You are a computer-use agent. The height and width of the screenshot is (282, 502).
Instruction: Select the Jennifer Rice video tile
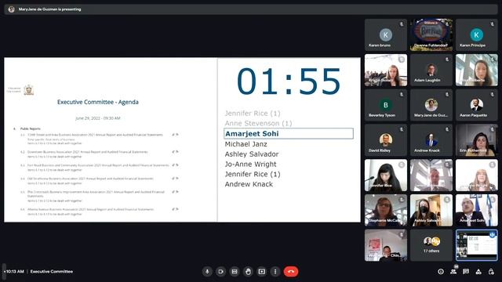coord(386,175)
